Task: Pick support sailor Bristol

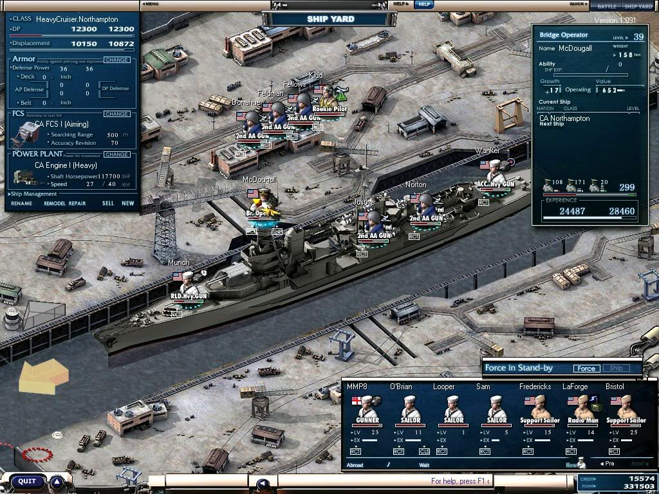Action: 626,410
